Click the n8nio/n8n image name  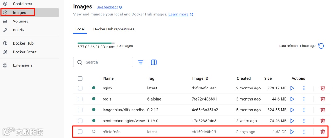[112, 132]
